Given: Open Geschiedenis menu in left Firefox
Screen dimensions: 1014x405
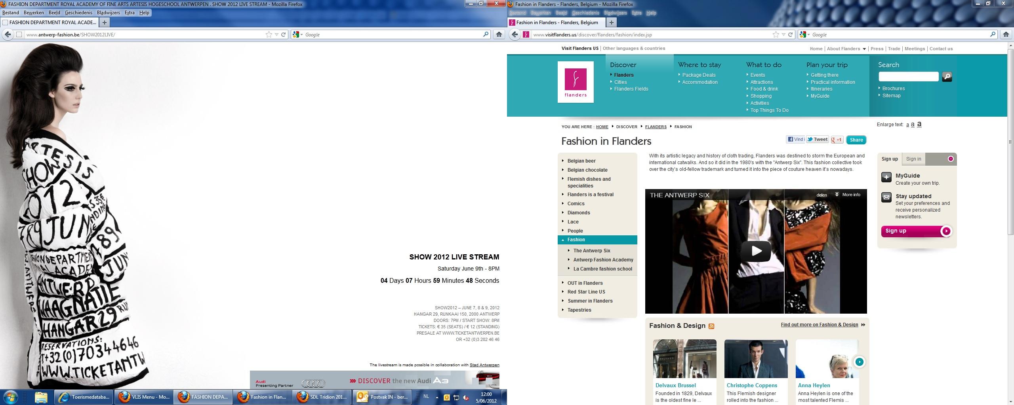Looking at the screenshot, I should click(x=78, y=13).
